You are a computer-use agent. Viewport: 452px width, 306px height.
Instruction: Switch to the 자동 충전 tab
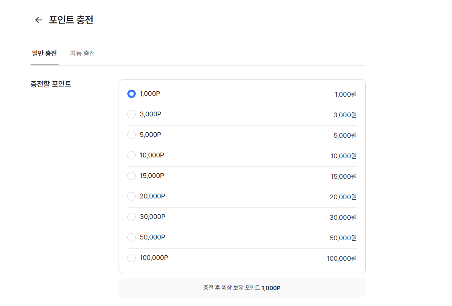pos(83,53)
